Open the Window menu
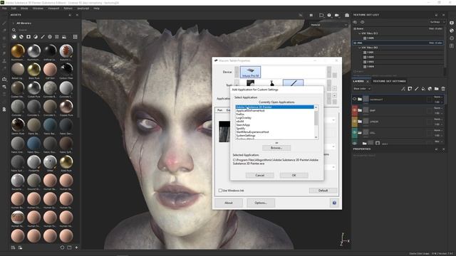The height and width of the screenshot is (256, 456). 38,9
